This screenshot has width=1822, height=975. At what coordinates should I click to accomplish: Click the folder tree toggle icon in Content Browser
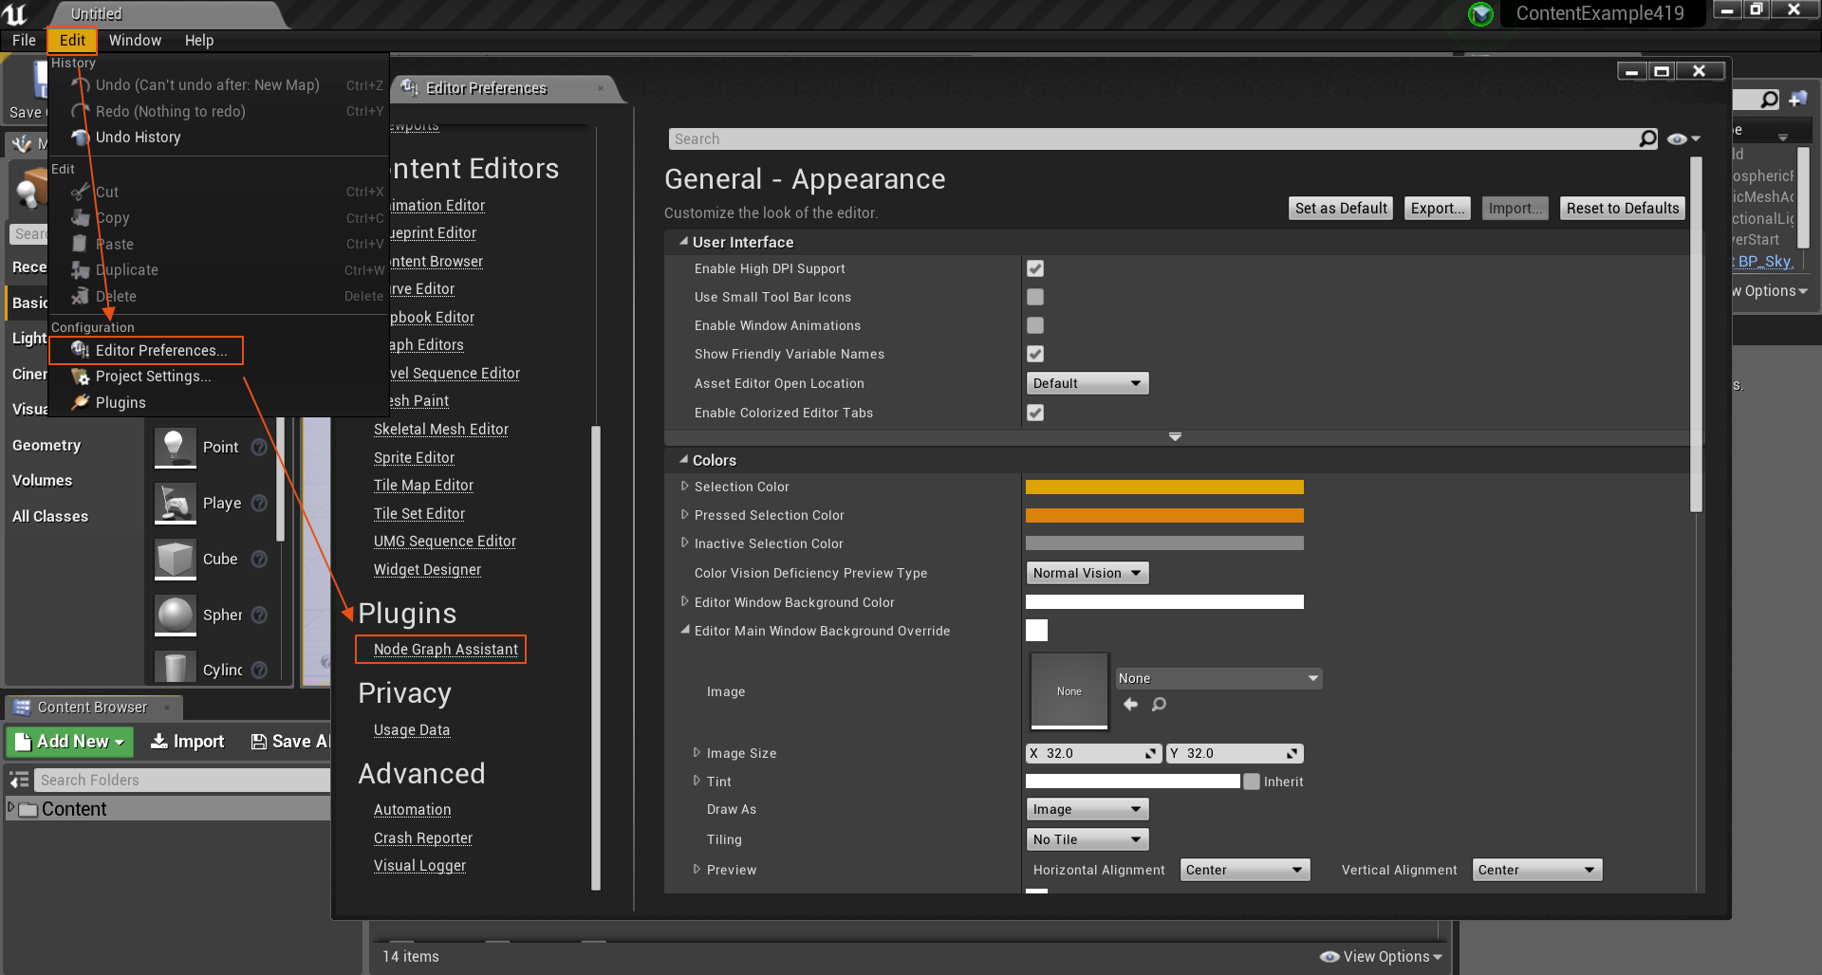pyautogui.click(x=19, y=780)
